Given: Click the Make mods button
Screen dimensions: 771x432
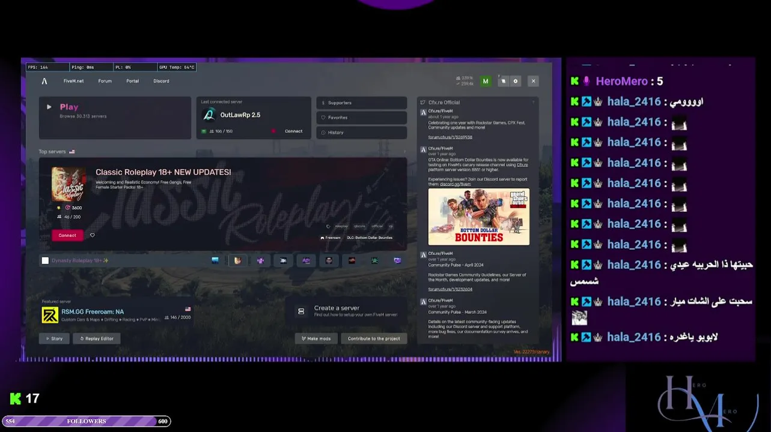Looking at the screenshot, I should 316,338.
